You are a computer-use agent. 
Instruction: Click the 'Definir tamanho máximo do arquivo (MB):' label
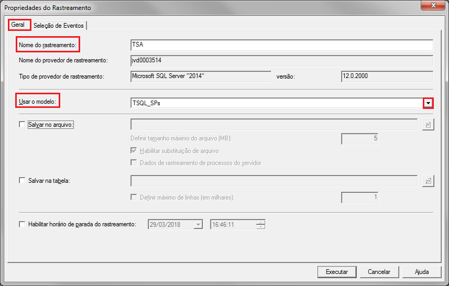(181, 138)
